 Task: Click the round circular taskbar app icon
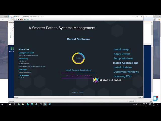click(x=41, y=104)
